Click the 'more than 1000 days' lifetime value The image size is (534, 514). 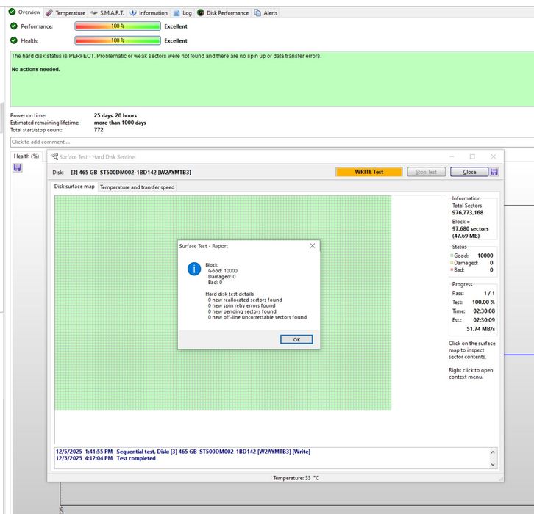(120, 123)
